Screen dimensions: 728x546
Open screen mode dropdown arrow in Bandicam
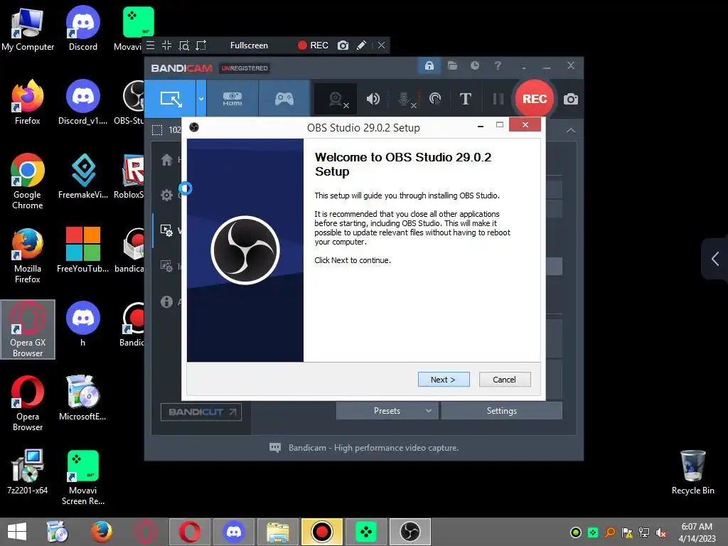pos(201,99)
